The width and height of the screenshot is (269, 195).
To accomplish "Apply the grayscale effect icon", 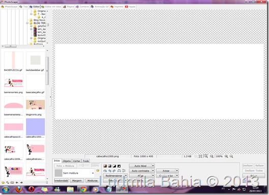I will click(x=110, y=166).
